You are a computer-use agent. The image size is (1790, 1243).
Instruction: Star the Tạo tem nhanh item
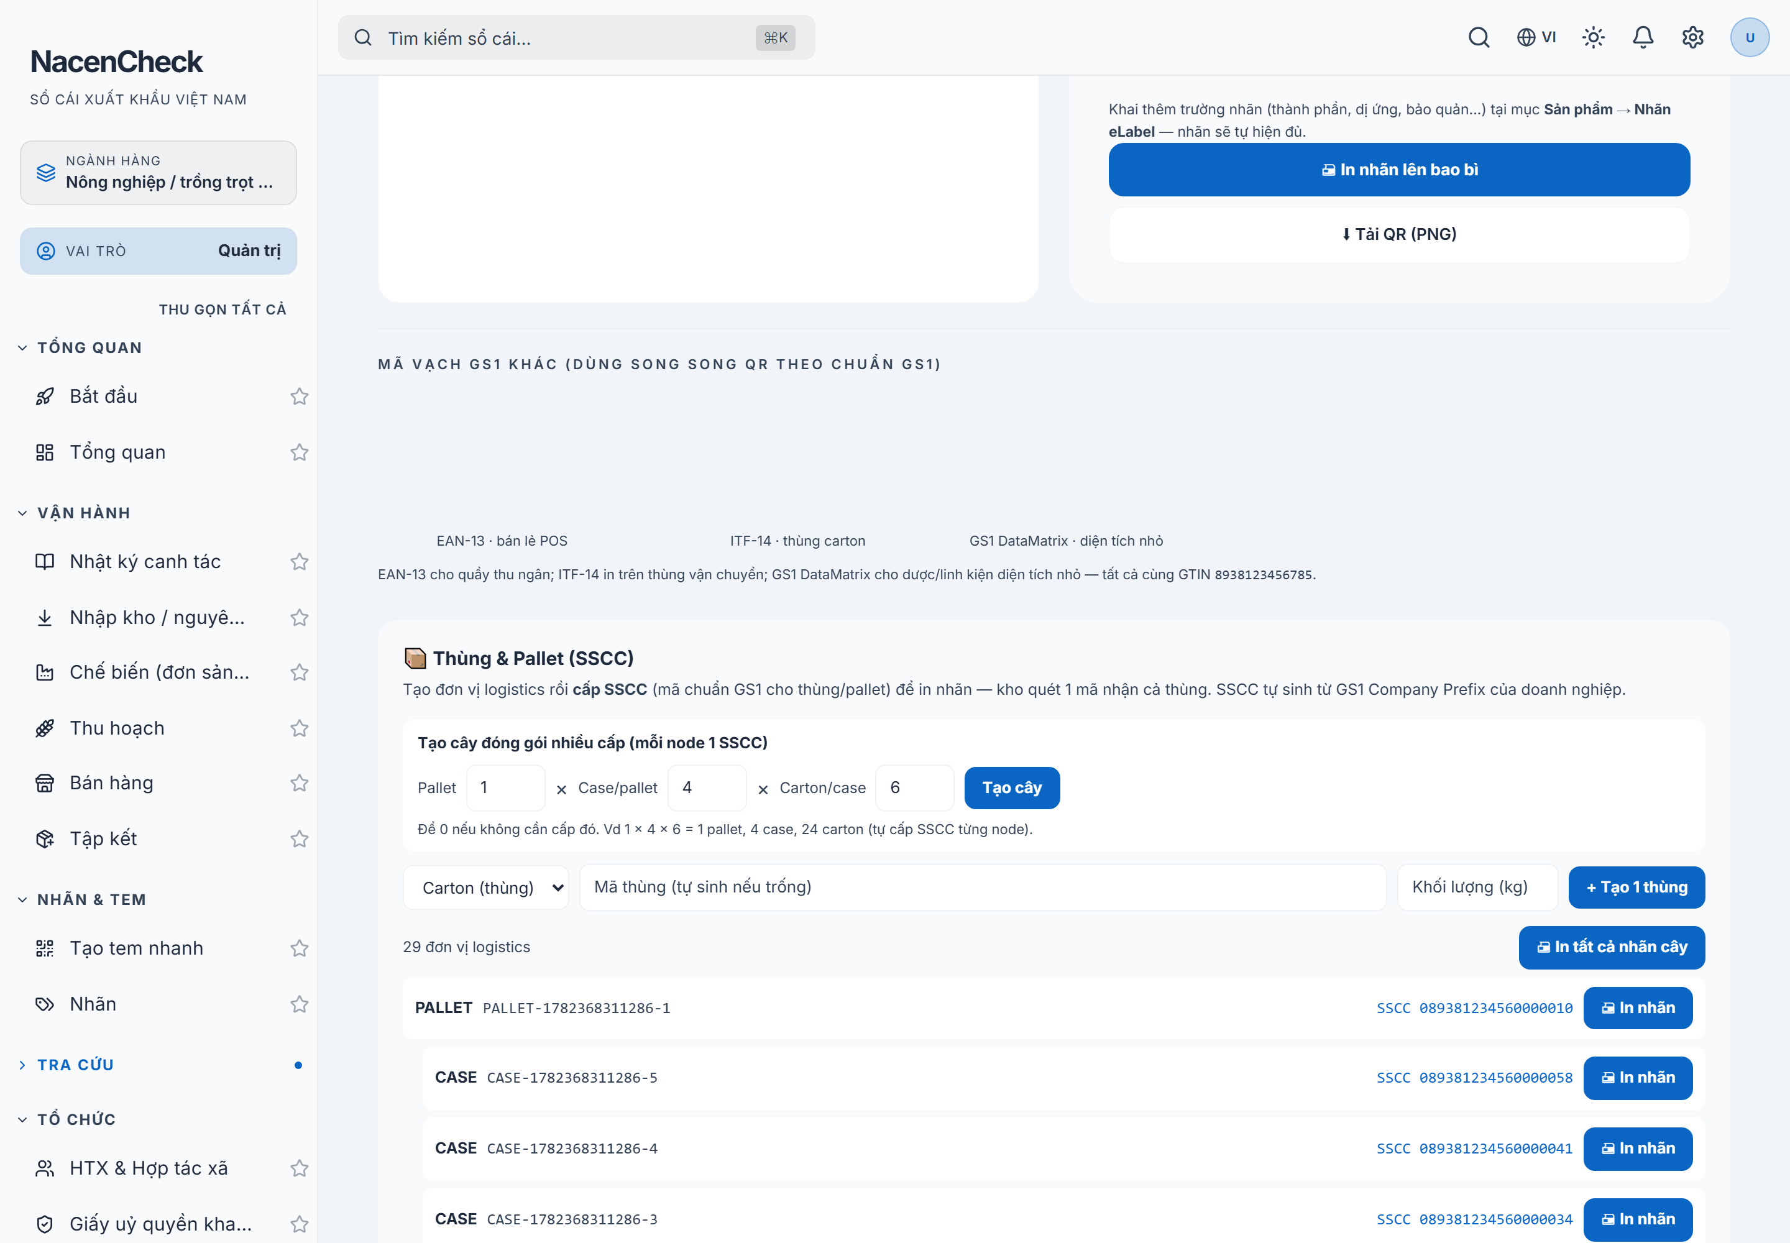point(299,948)
